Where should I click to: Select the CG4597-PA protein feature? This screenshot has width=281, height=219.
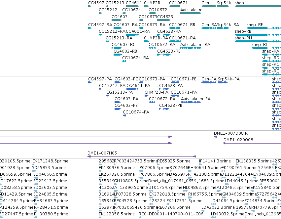tap(90, 82)
